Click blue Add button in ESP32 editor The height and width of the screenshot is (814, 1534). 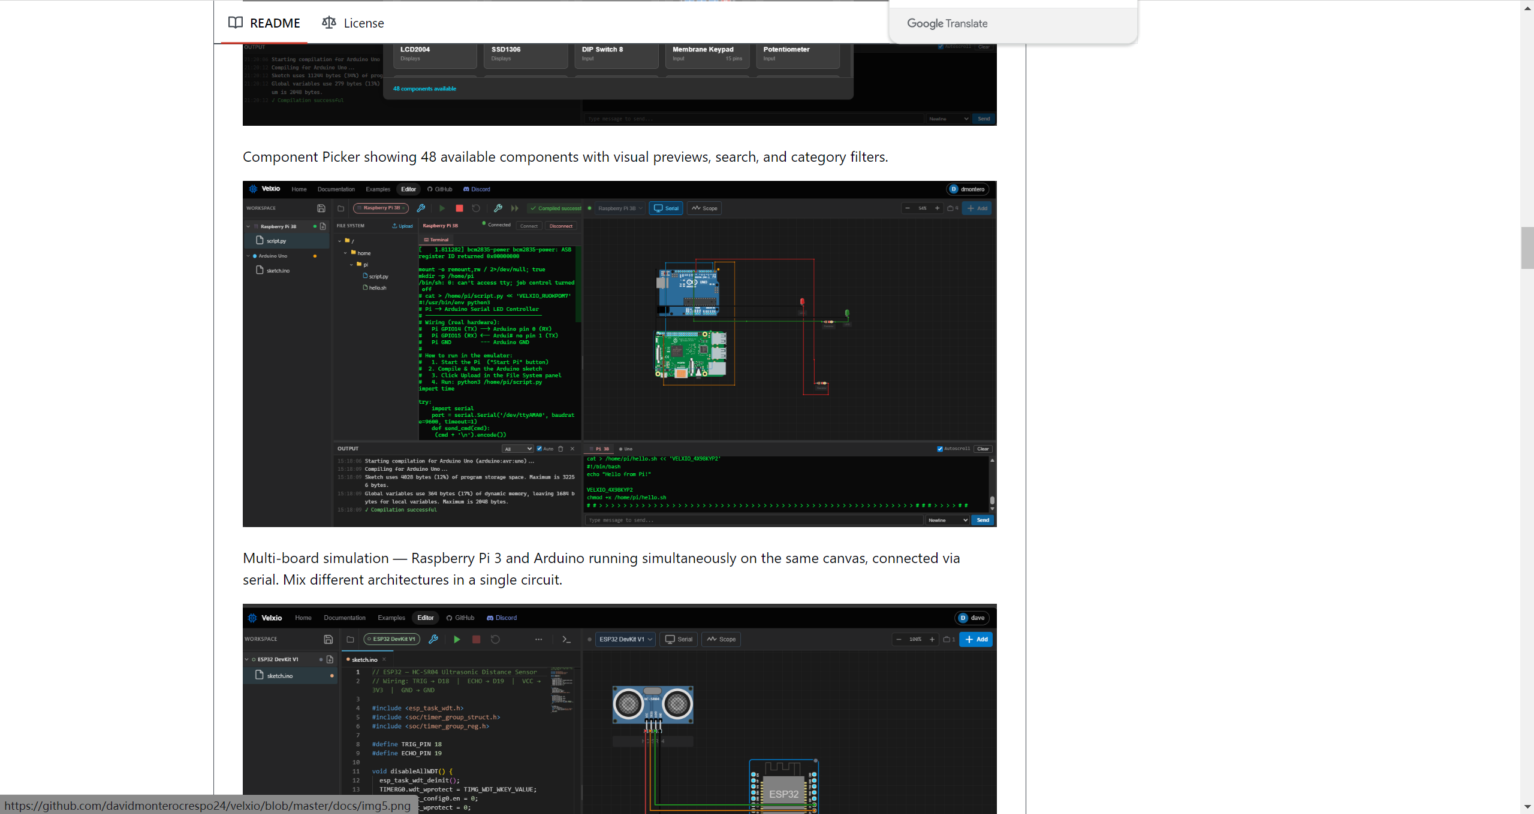tap(975, 639)
